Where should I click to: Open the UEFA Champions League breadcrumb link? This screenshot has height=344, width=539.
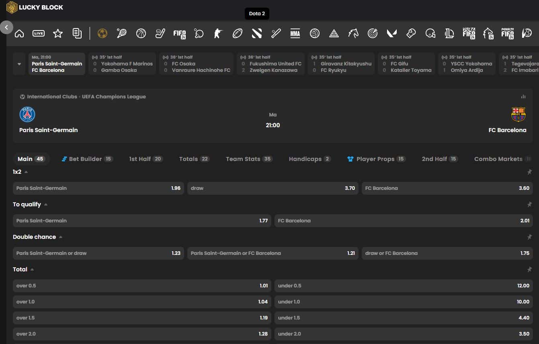pyautogui.click(x=114, y=97)
